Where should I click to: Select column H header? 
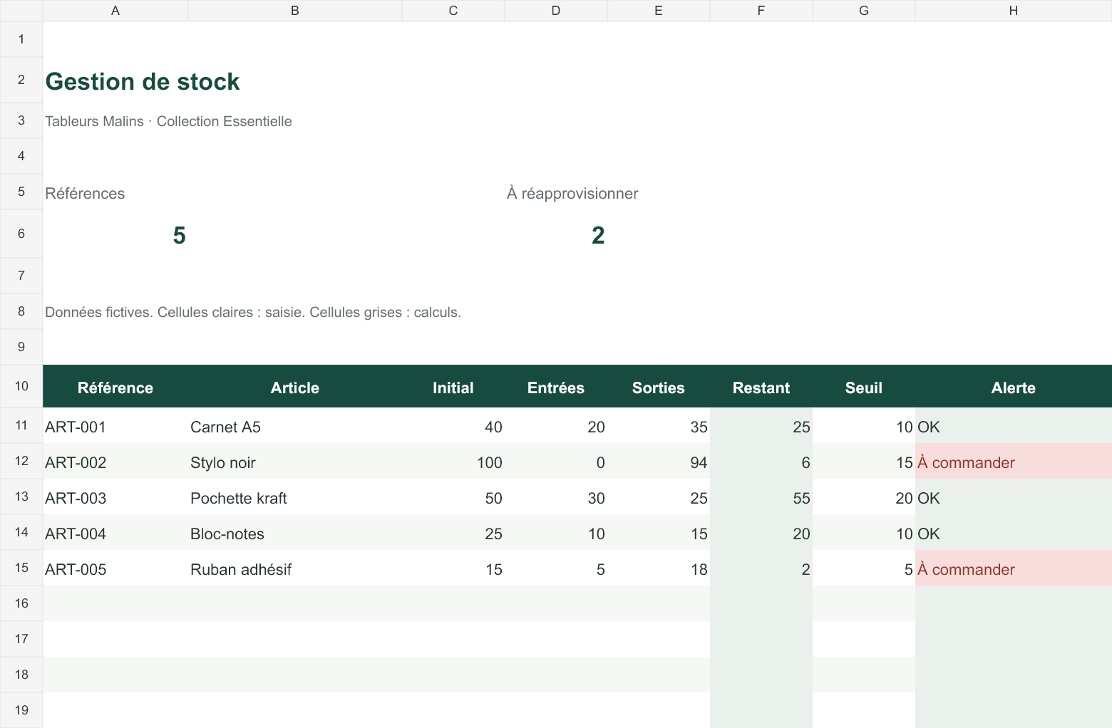(1014, 11)
